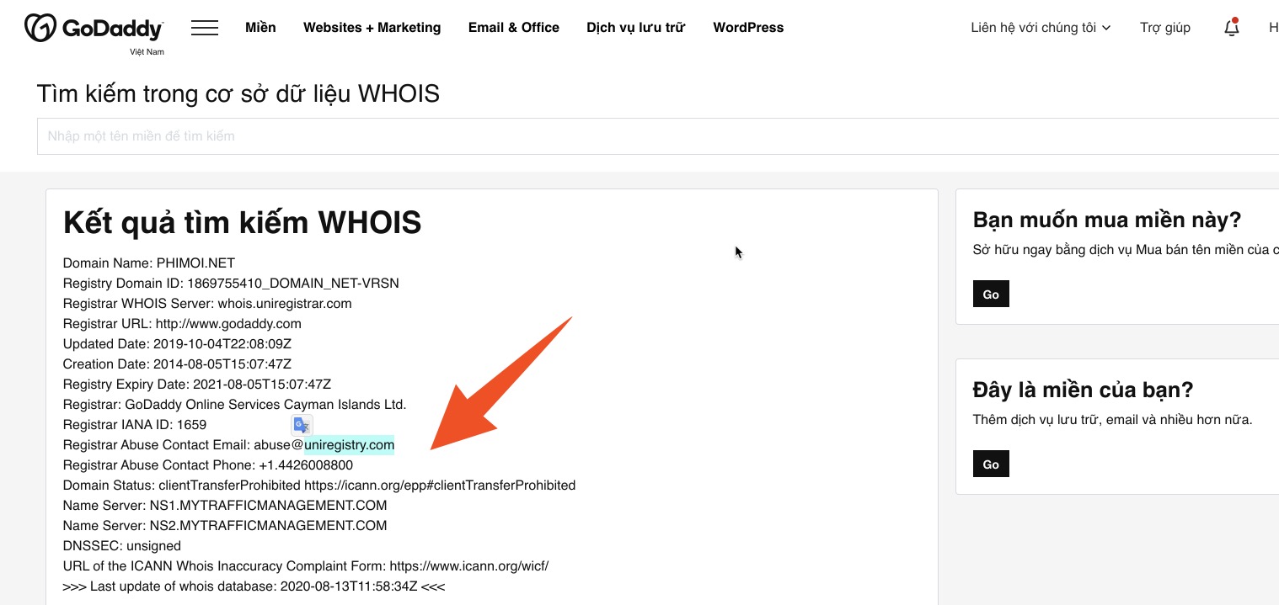Click the WHOIS domain search field
This screenshot has width=1279, height=605.
coord(657,136)
